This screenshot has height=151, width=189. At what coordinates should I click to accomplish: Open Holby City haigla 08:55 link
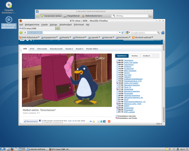tap(131, 62)
